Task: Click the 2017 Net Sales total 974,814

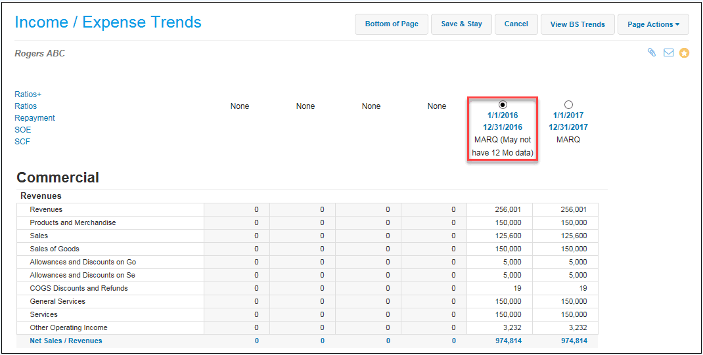Action: point(574,341)
